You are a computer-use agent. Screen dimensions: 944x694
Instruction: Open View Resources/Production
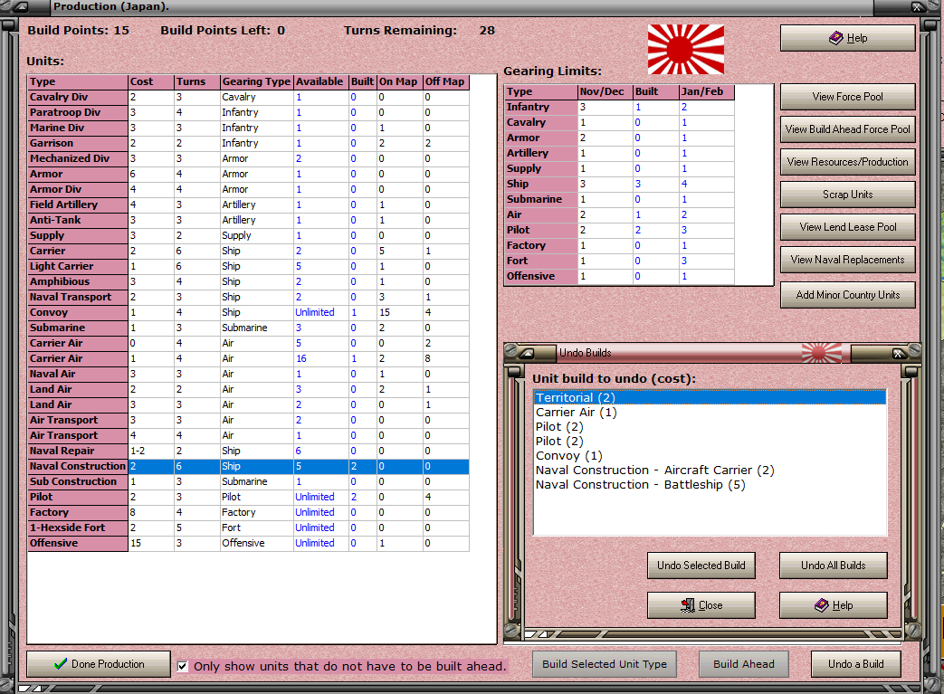click(848, 162)
